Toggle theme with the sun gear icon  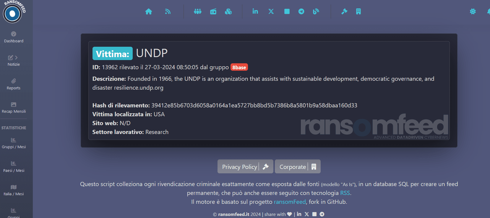(x=473, y=12)
